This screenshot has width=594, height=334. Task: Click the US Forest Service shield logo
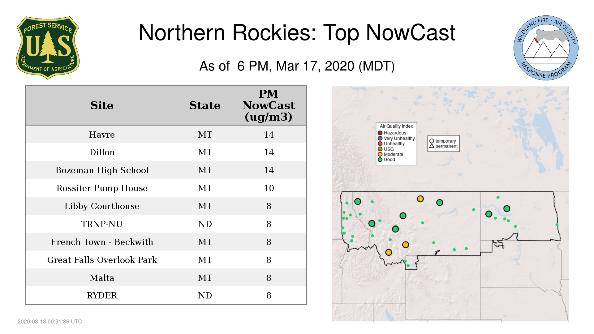(48, 48)
